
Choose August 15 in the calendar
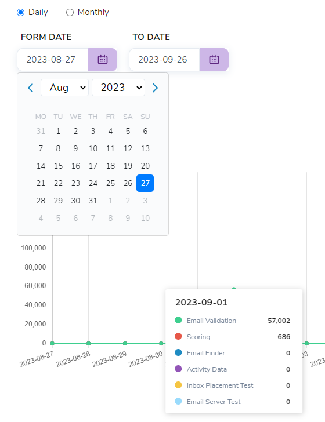58,166
